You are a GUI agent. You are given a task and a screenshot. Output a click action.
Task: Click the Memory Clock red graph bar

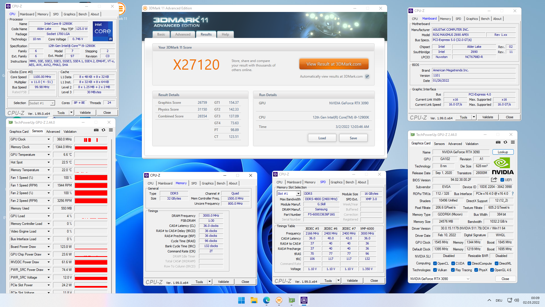(91, 147)
